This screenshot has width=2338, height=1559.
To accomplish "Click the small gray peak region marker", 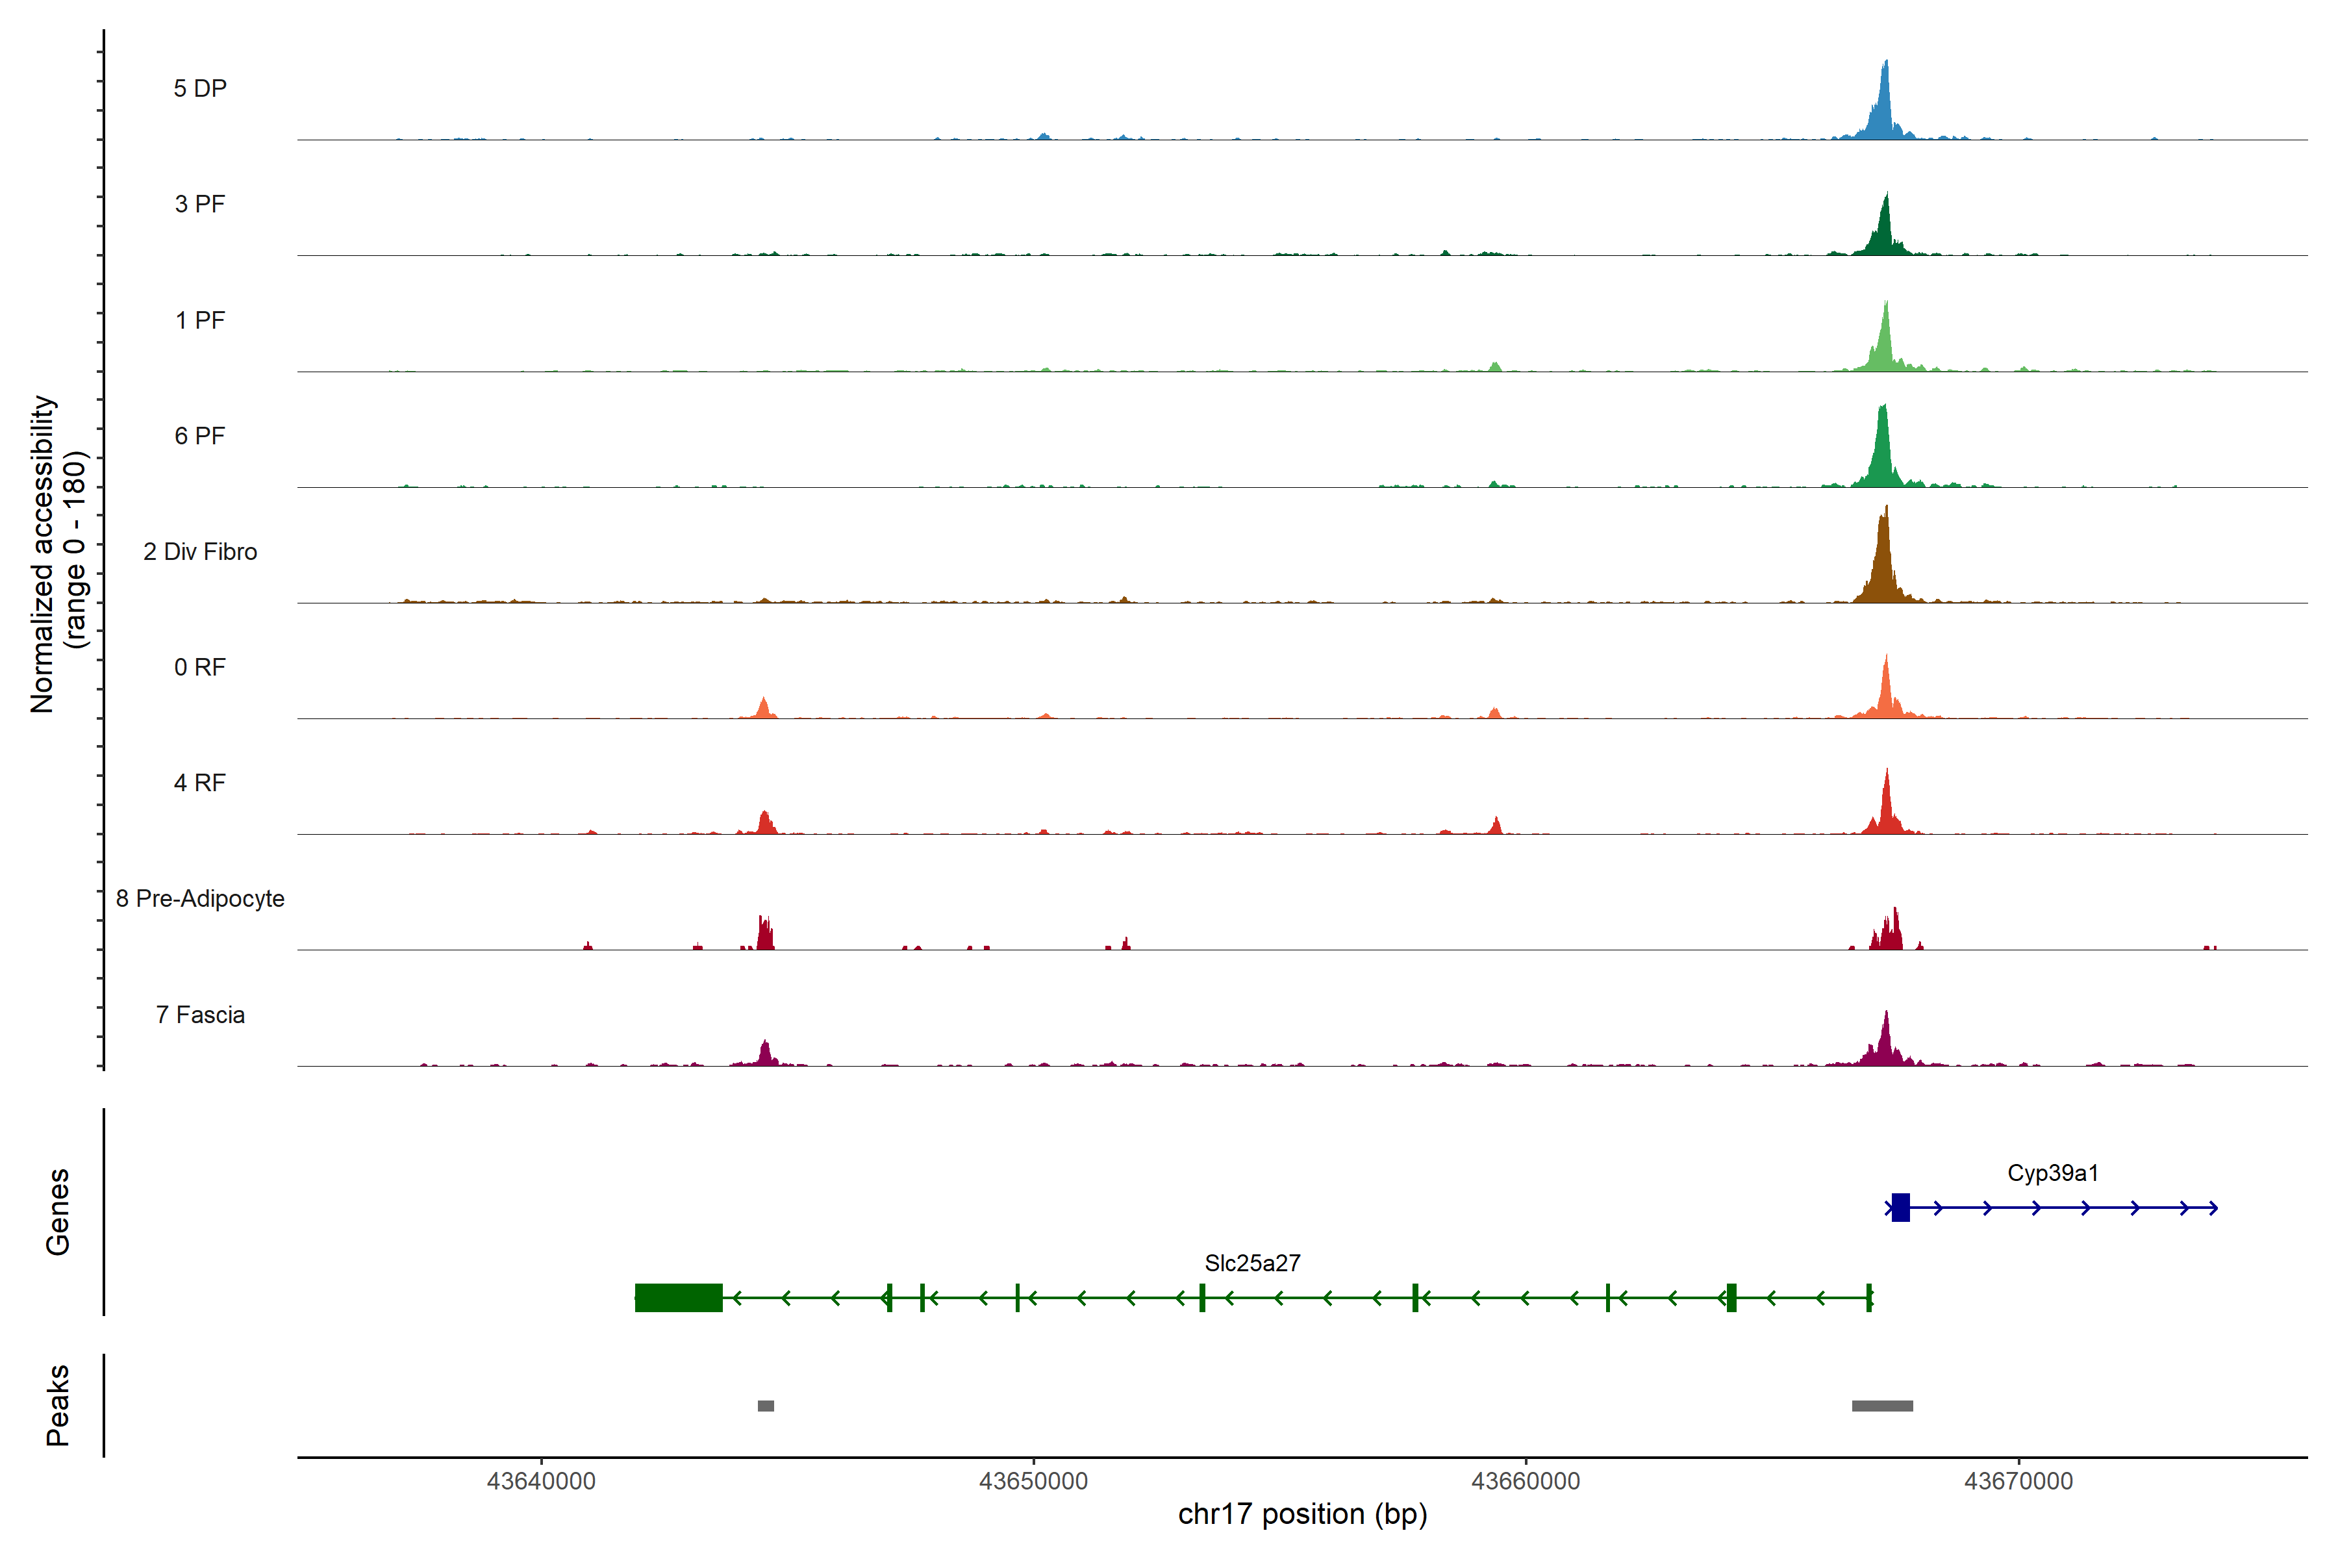I will (x=766, y=1405).
